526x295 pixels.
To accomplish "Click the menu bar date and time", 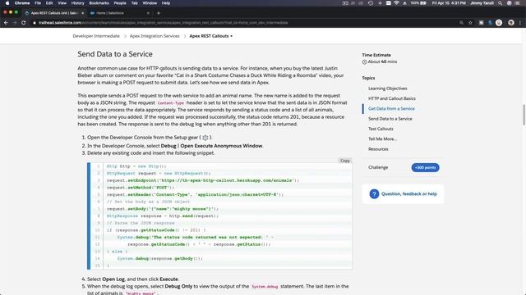I will 449,3.
